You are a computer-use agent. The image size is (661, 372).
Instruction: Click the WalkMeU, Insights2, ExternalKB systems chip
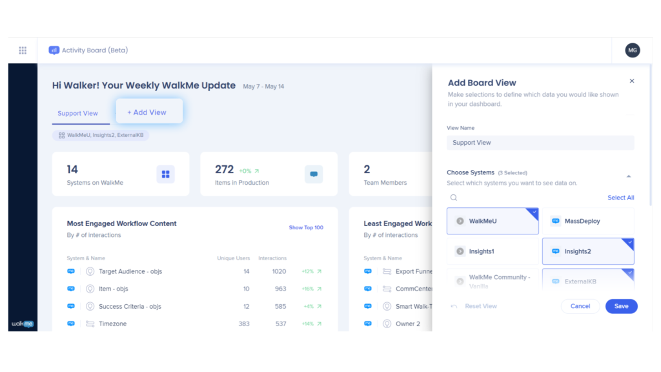[101, 136]
